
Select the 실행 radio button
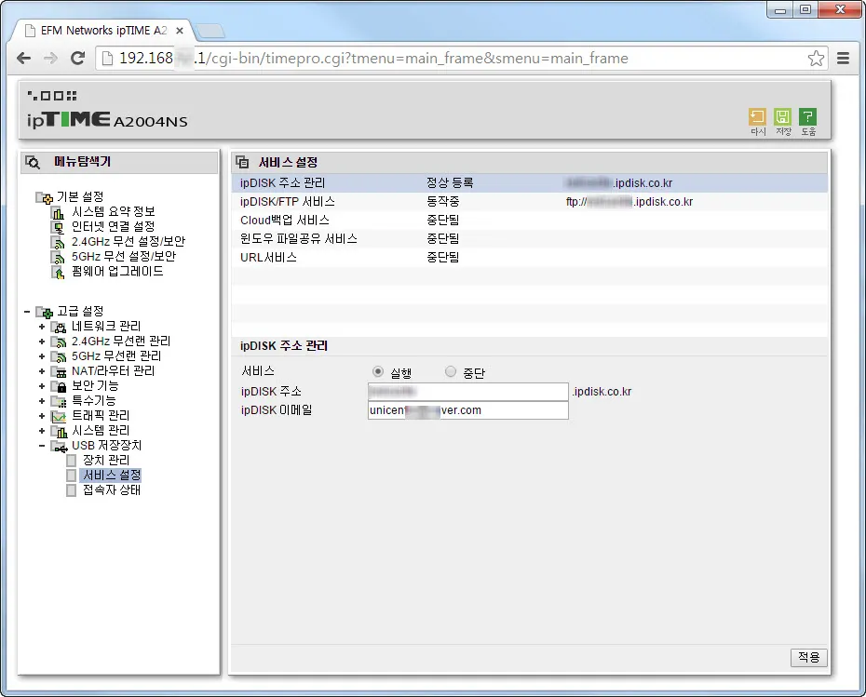coord(377,372)
